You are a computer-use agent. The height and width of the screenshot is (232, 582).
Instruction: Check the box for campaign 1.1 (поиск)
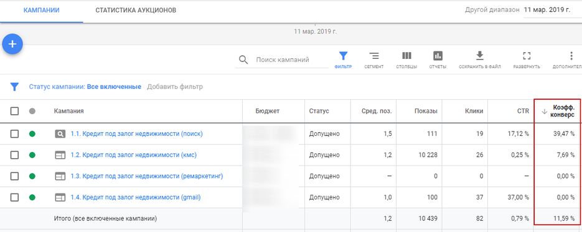pos(14,134)
